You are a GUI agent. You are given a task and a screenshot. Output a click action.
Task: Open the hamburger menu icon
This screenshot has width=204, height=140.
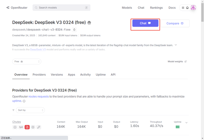[x=183, y=8]
